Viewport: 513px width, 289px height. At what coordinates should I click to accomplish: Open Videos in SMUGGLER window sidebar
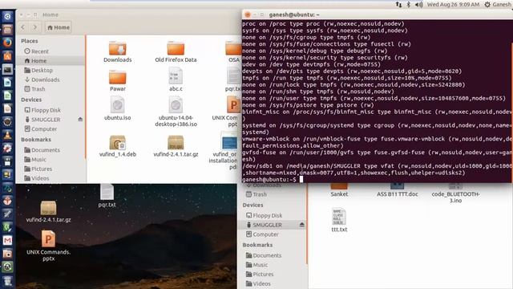click(258, 283)
